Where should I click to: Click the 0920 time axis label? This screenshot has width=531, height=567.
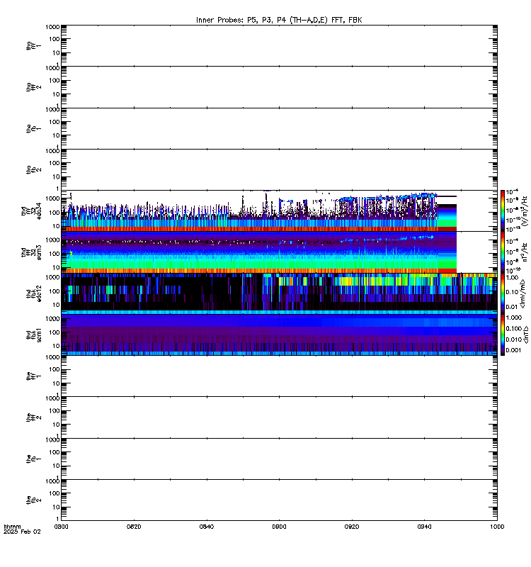352,527
